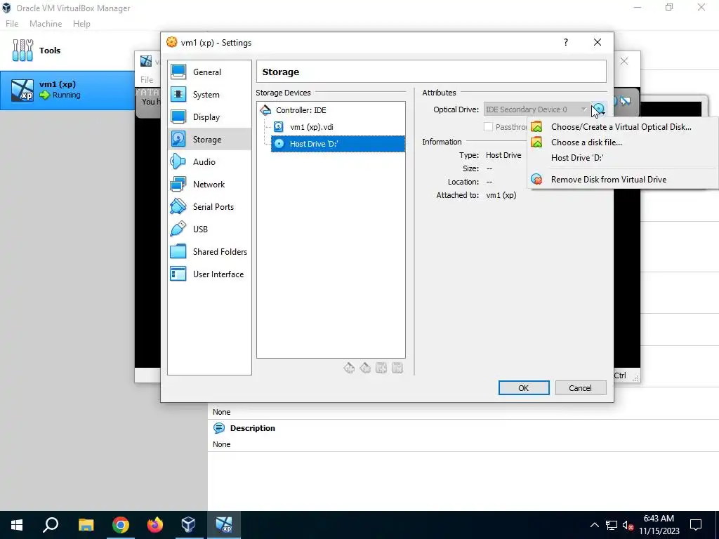Launch Firefox from the taskbar
The image size is (719, 539).
pyautogui.click(x=155, y=525)
